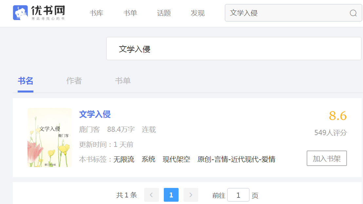This screenshot has width=363, height=204.
Task: Click the 无限流 tag
Action: [x=124, y=159]
